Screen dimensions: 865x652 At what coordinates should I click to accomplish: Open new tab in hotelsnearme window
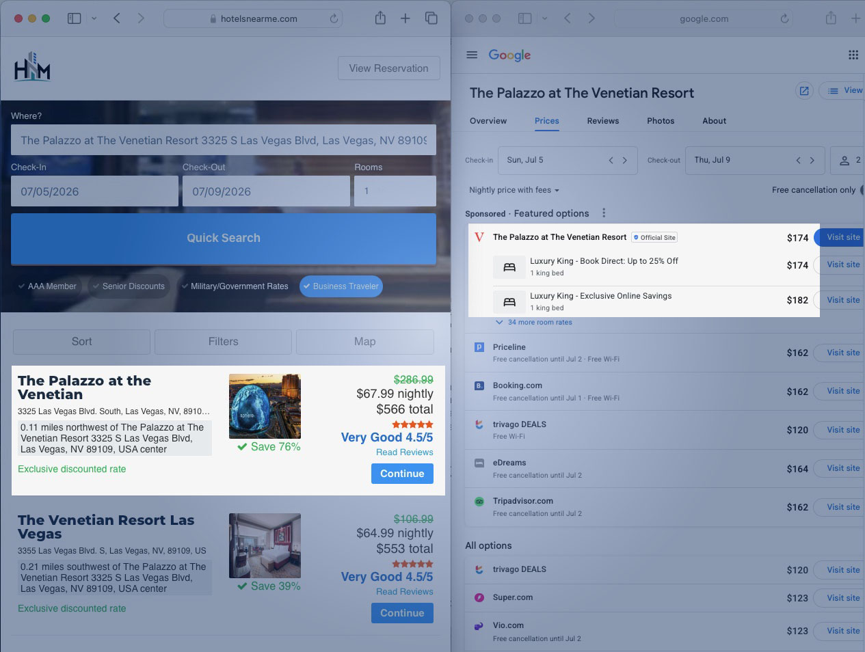pos(405,18)
